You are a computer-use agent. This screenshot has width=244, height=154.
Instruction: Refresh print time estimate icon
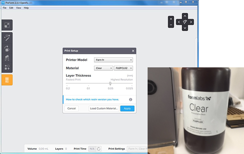tap(98, 149)
